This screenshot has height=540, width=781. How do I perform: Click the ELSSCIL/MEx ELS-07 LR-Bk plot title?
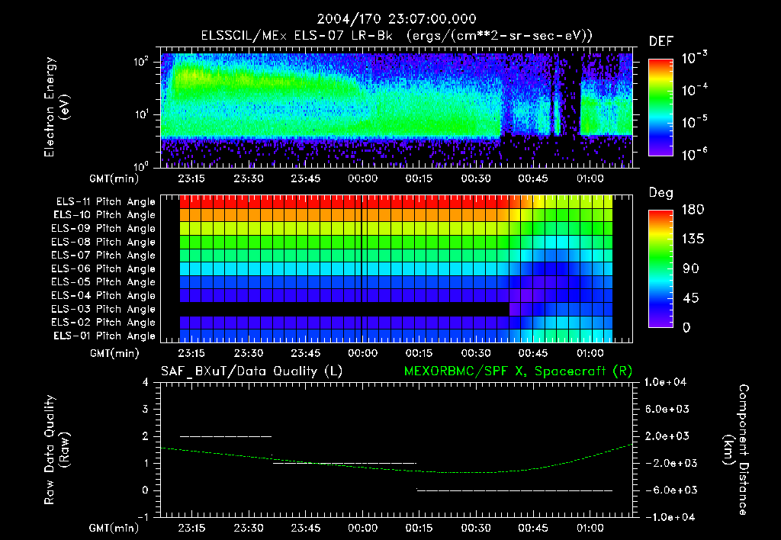(397, 36)
